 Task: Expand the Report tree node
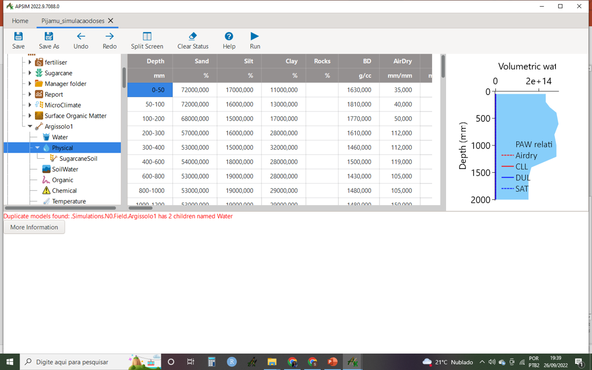30,95
